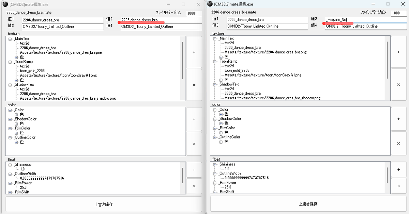This screenshot has width=409, height=214.
Task: Click the 値1 field in right window
Action: [267, 19]
